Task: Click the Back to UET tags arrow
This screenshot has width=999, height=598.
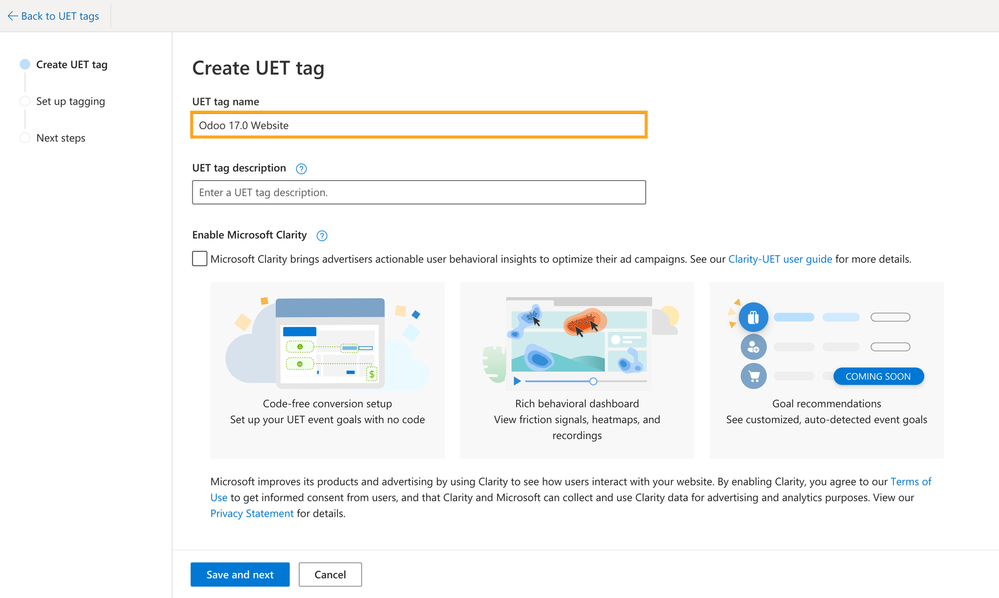Action: 13,16
